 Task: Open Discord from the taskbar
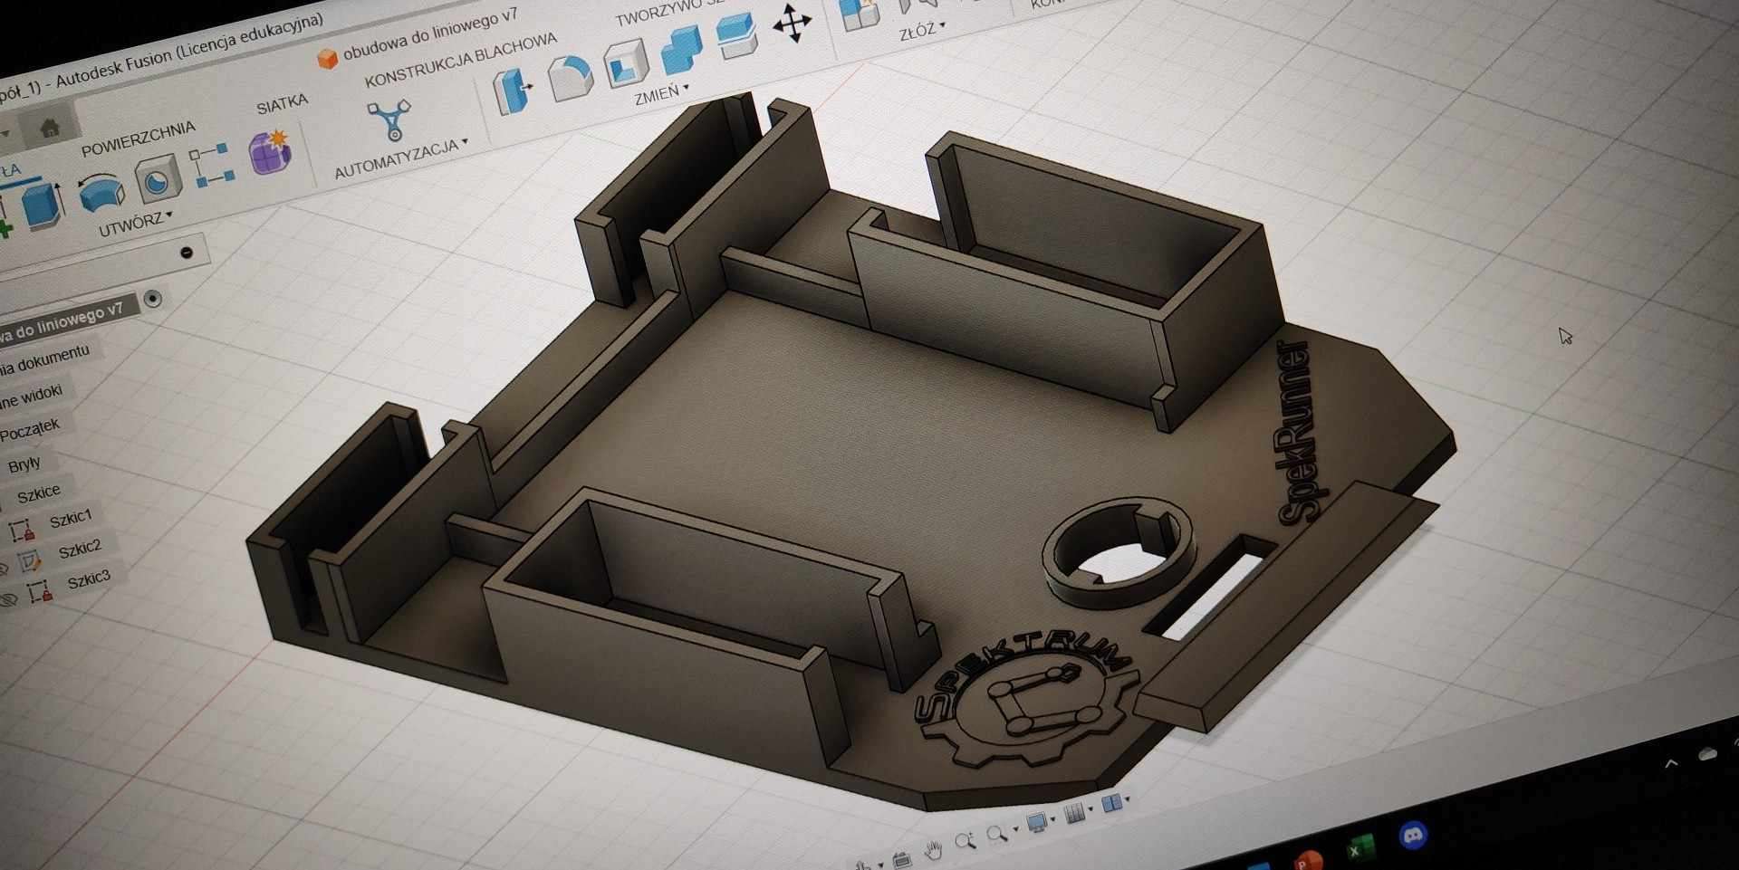pyautogui.click(x=1412, y=836)
